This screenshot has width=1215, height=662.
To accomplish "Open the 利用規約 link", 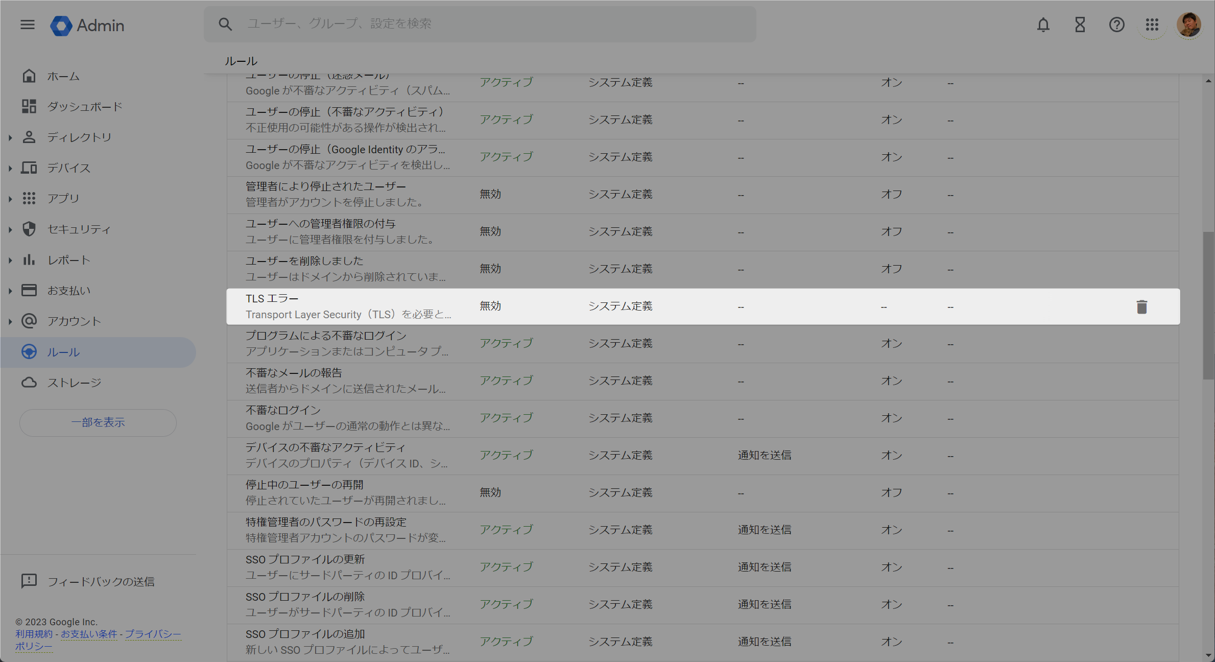I will [34, 634].
